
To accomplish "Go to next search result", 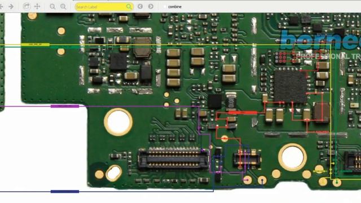I will coord(151,6).
